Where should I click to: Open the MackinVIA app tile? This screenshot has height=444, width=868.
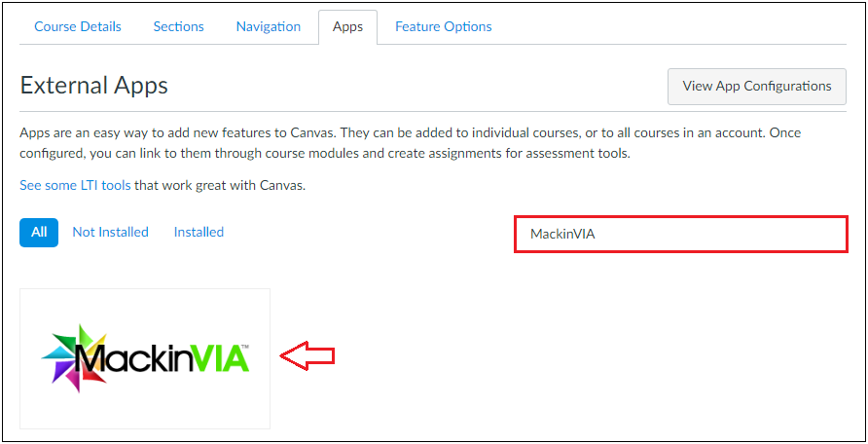point(145,358)
